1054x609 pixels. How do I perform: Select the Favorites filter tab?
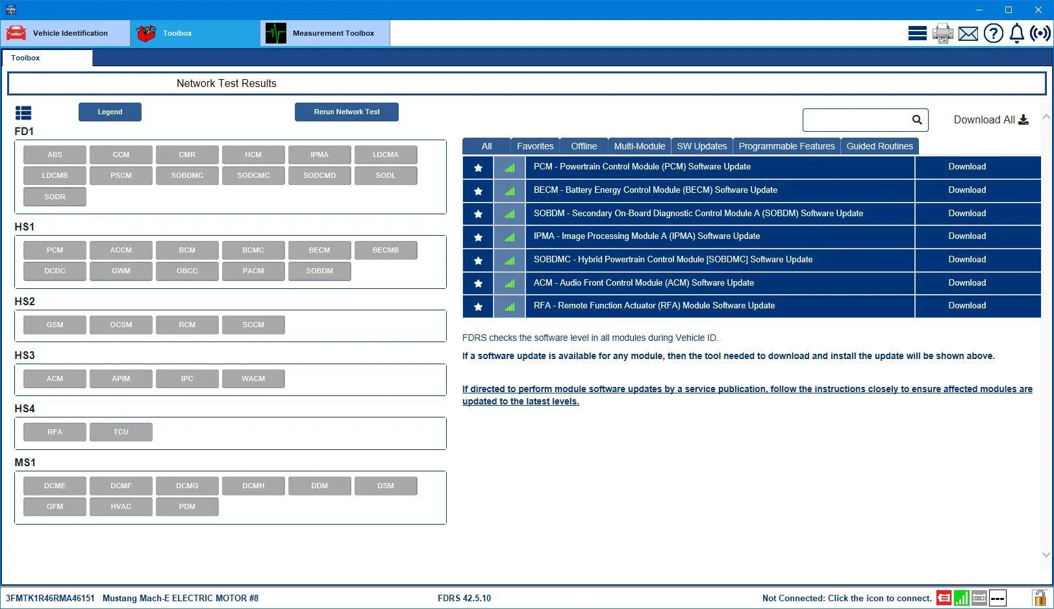535,146
